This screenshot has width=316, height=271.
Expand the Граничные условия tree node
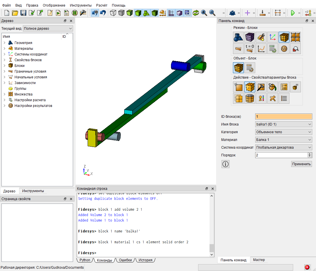coord(5,71)
